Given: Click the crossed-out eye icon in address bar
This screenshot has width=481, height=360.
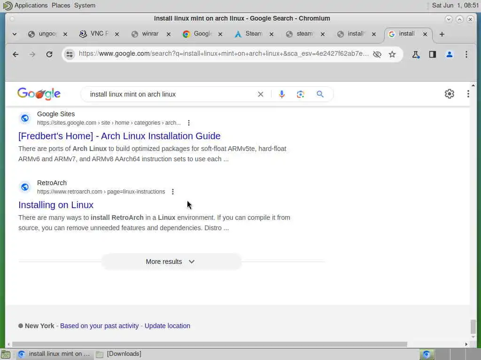Looking at the screenshot, I should coord(377,54).
